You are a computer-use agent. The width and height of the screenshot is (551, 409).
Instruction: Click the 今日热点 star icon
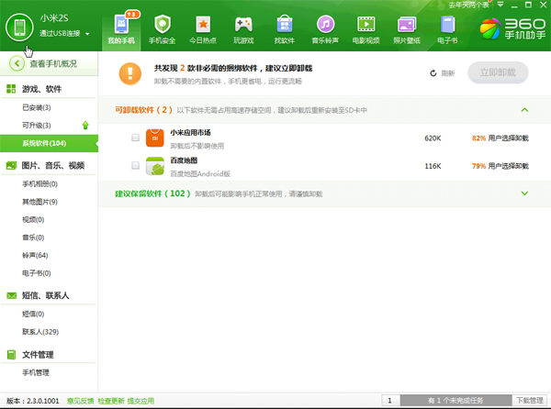(203, 24)
